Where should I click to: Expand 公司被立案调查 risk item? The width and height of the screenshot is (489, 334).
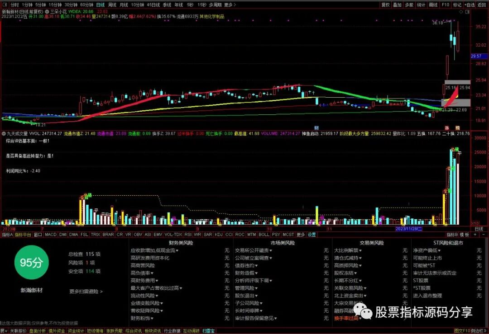tap(254, 258)
